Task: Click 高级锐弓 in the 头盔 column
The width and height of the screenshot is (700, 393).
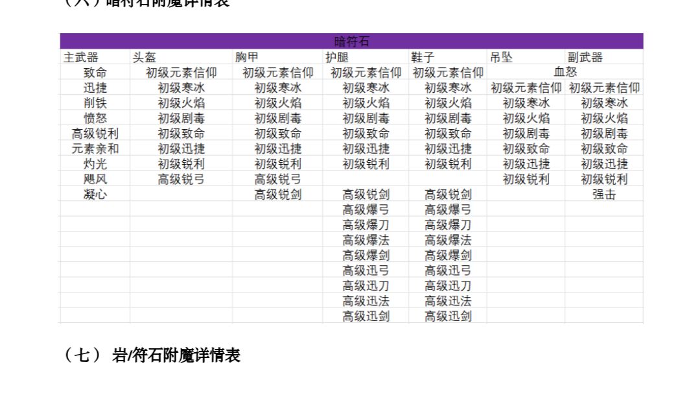Action: click(181, 179)
